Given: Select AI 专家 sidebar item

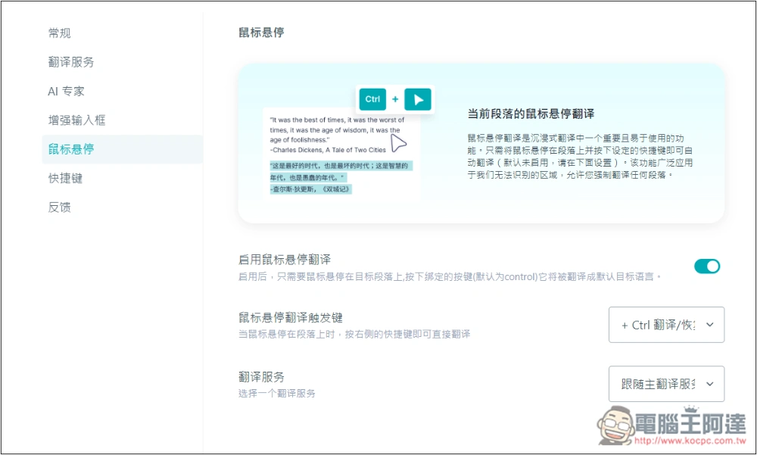Looking at the screenshot, I should click(x=67, y=91).
